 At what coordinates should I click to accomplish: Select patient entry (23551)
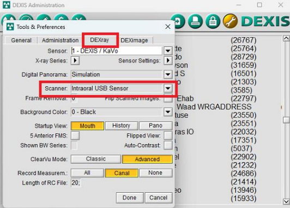click(243, 123)
